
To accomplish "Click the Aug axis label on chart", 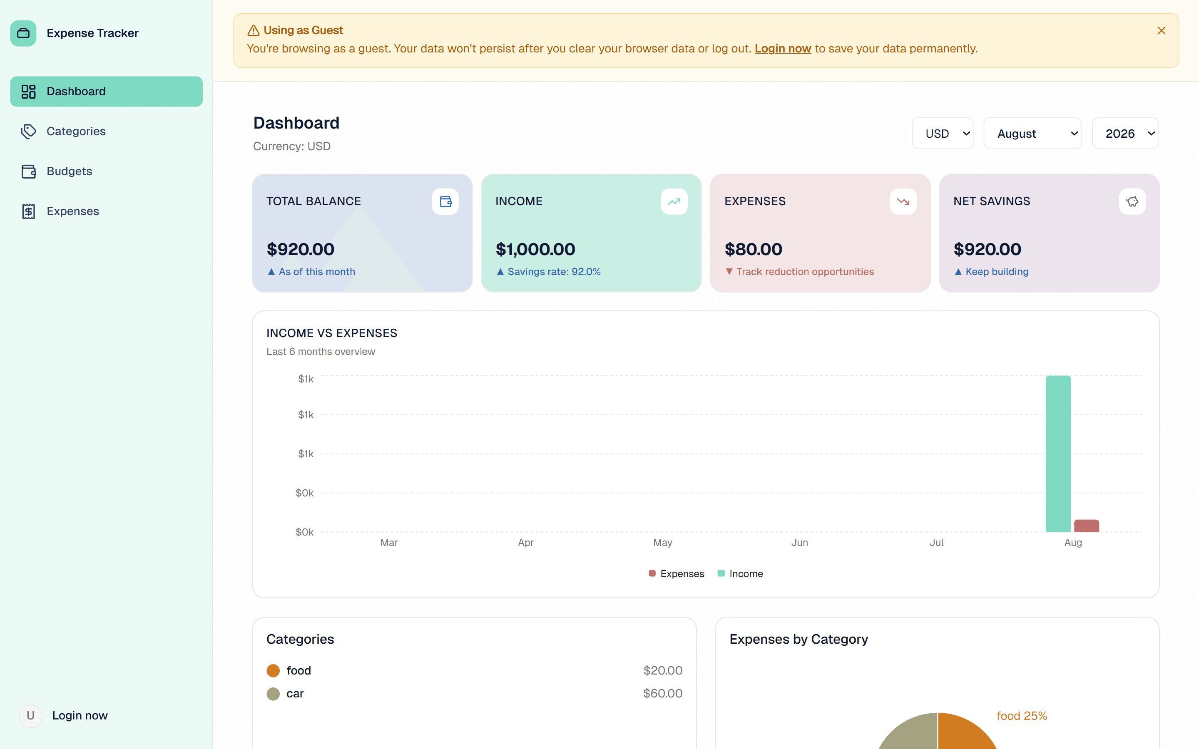I will pyautogui.click(x=1073, y=543).
